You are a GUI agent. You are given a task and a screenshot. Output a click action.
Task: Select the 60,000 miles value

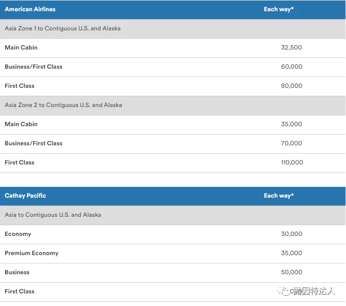tap(291, 67)
